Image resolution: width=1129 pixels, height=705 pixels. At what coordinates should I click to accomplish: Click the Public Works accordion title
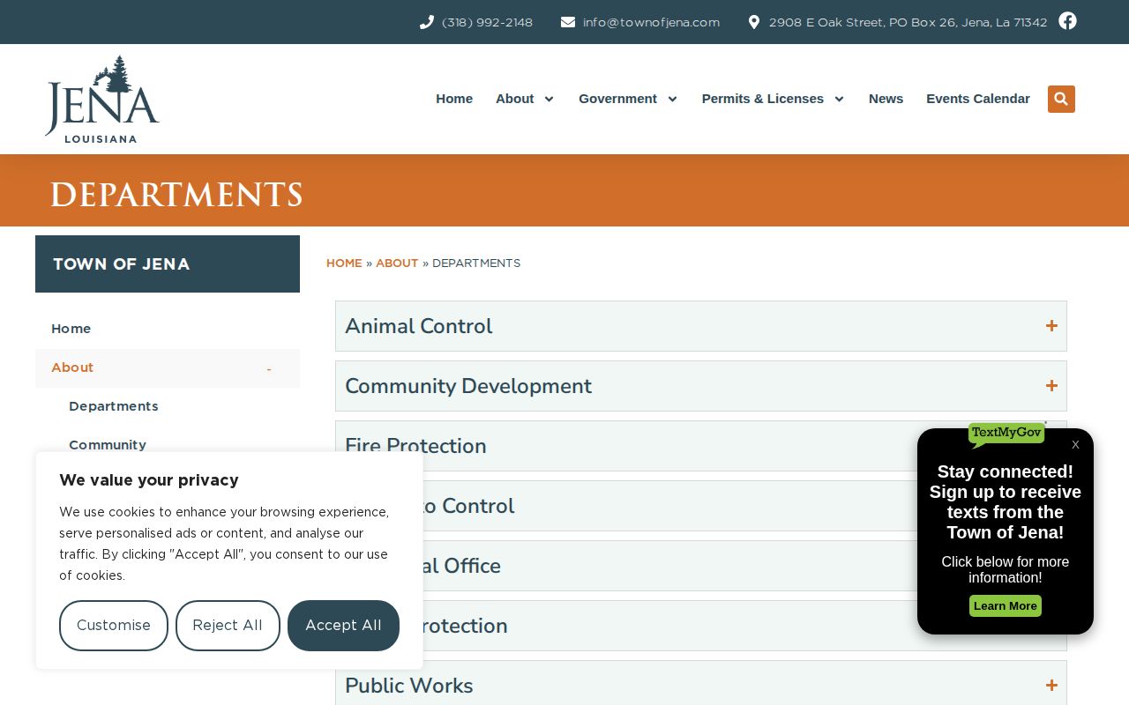[x=409, y=686]
